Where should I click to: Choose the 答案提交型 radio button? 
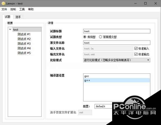coord(108,37)
